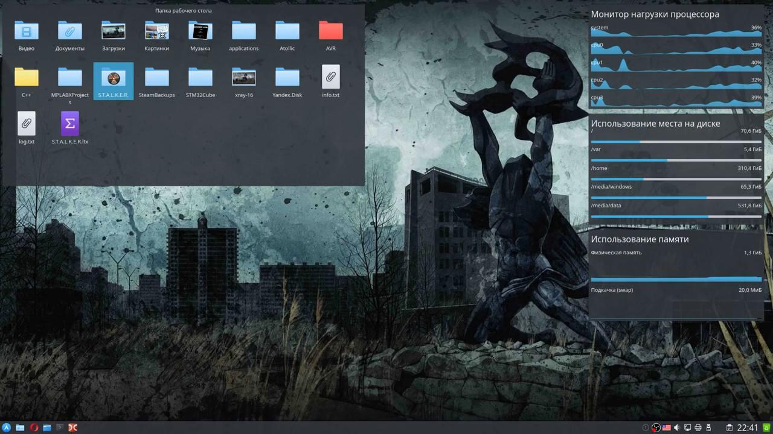This screenshot has height=434, width=773.
Task: Launch Double Commander from the taskbar
Action: coord(73,427)
